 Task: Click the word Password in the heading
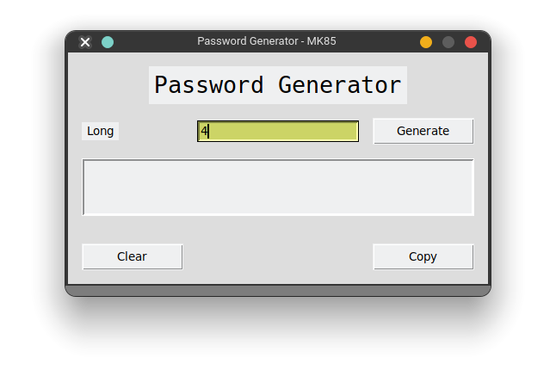[x=209, y=85]
